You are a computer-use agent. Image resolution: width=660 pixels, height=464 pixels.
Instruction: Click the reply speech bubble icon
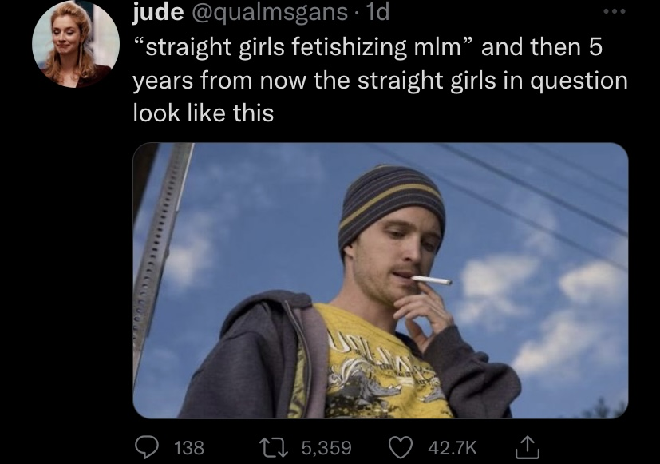(x=147, y=447)
